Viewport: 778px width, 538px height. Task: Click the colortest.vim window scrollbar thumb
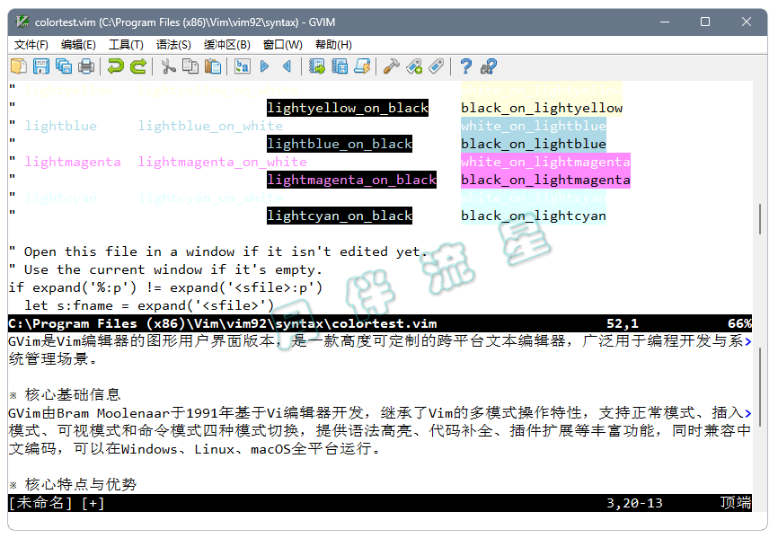(760, 218)
